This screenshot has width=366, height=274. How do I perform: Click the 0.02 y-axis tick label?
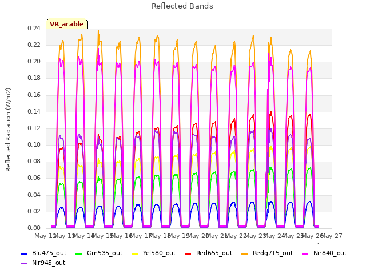pyautogui.click(x=34, y=211)
